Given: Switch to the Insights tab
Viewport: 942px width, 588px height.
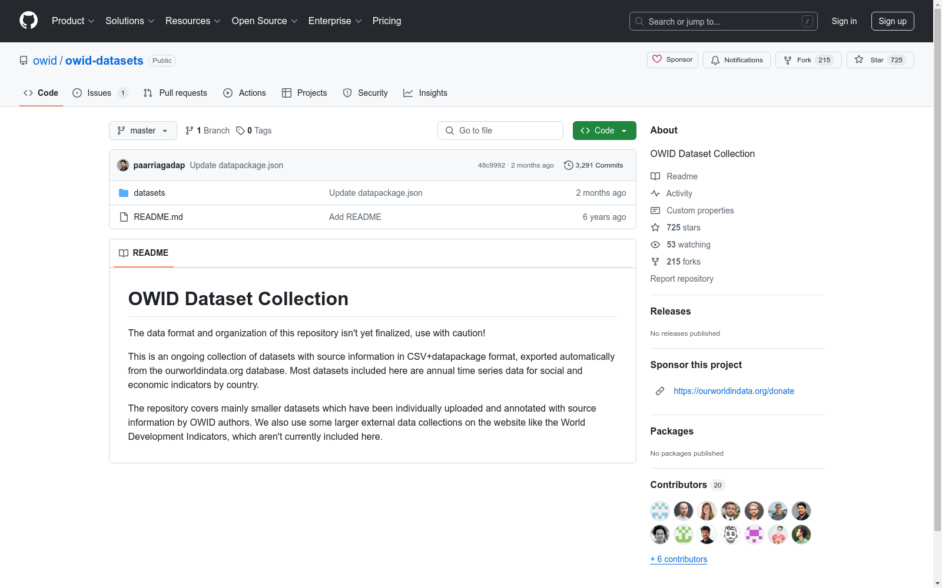Looking at the screenshot, I should click(425, 93).
